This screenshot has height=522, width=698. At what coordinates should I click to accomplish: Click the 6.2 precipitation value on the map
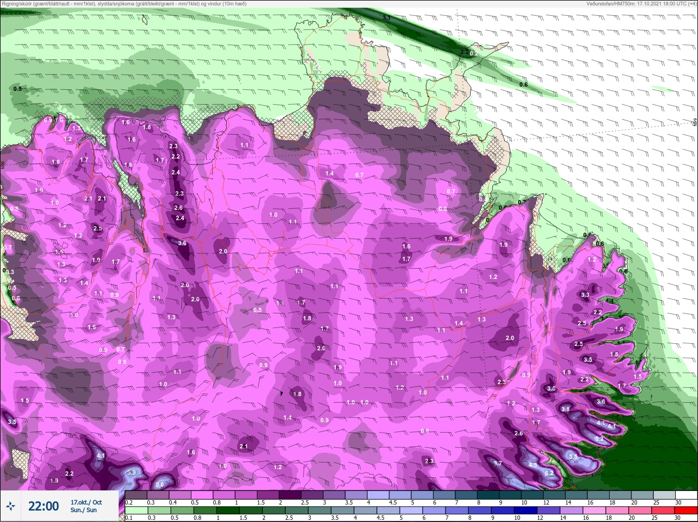click(x=549, y=473)
